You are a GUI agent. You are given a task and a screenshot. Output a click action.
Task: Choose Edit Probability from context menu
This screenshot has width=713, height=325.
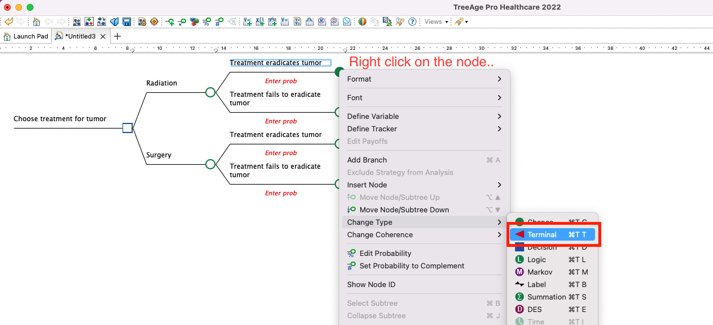click(x=424, y=253)
